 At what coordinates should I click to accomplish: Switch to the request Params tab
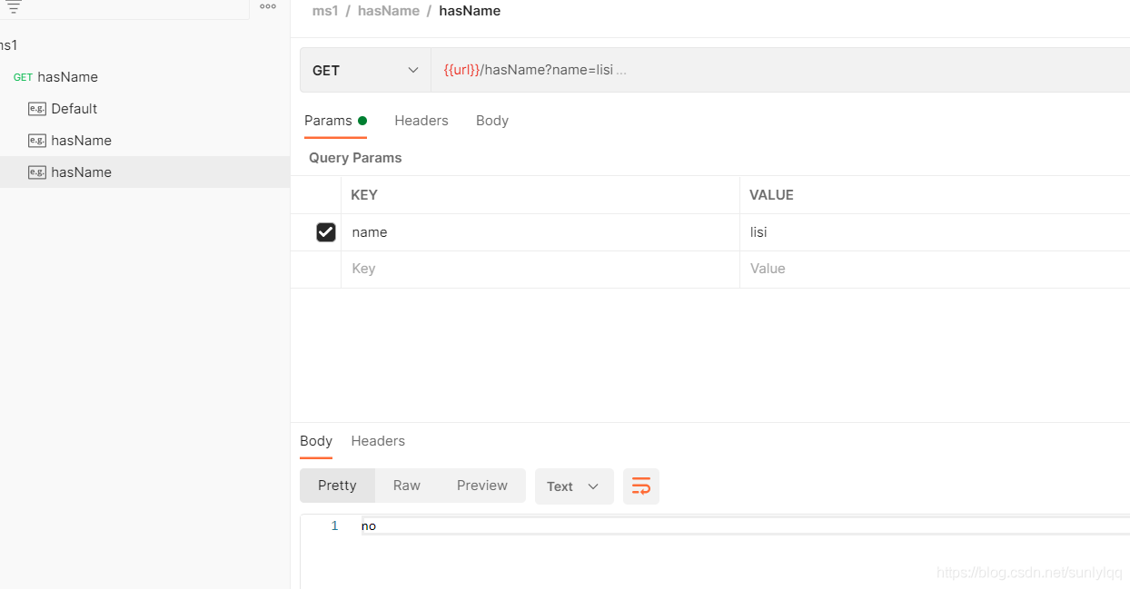click(335, 121)
